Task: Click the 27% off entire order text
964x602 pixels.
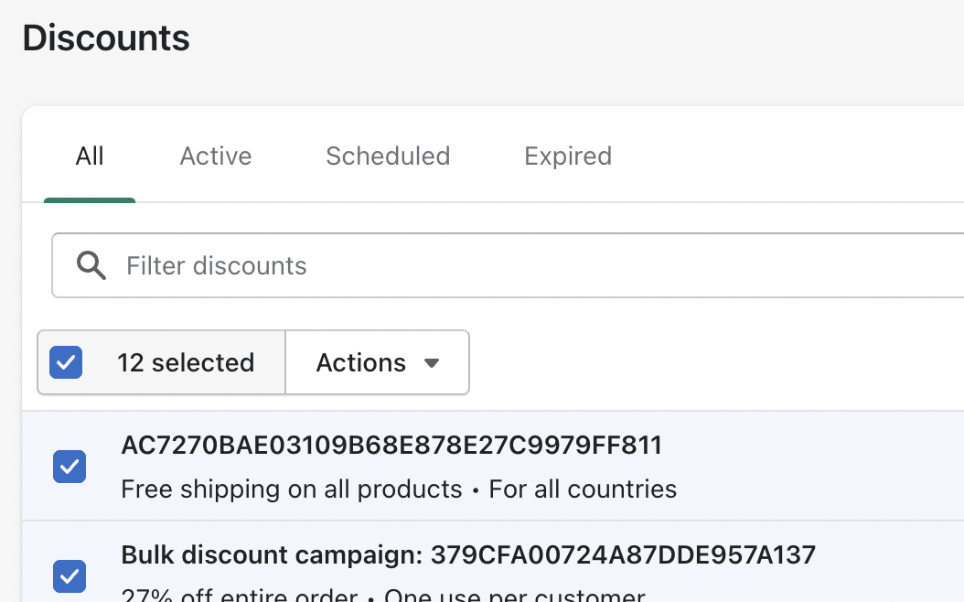Action: [239, 595]
